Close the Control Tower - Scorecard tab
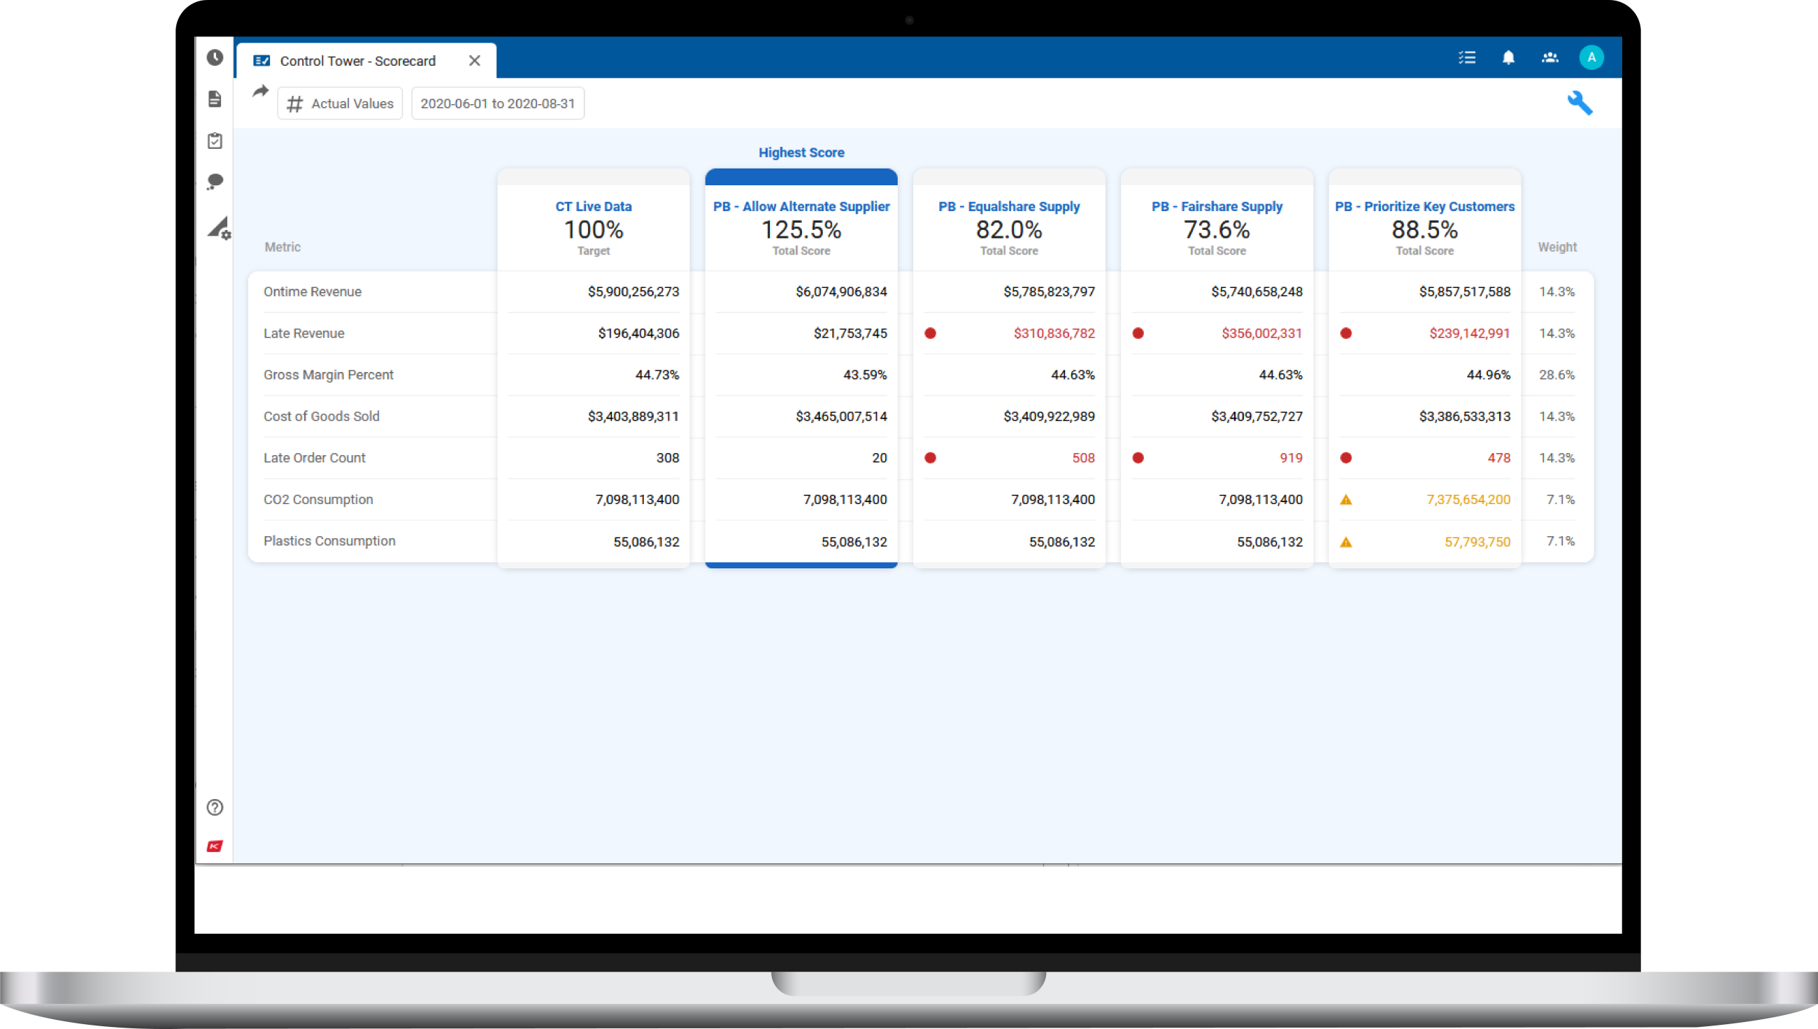Viewport: 1818px width, 1029px height. point(475,61)
